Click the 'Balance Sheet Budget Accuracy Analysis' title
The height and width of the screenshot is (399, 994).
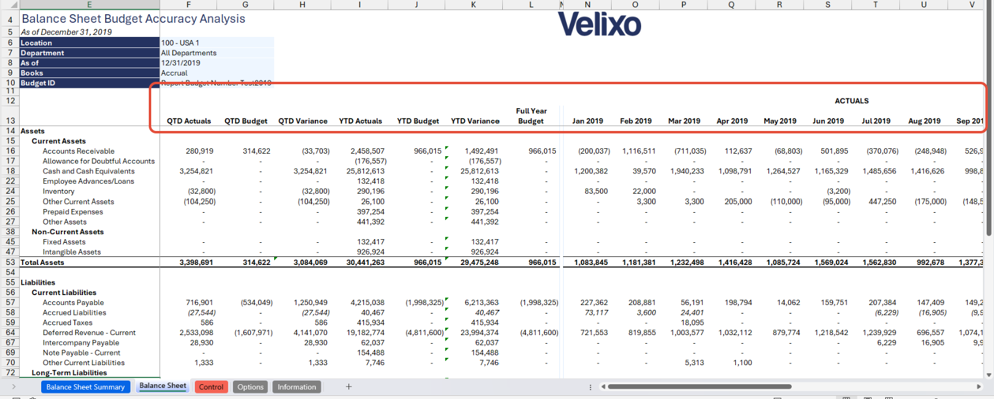tap(133, 19)
